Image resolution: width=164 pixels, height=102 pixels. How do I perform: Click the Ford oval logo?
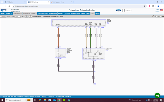(x=118, y=10)
